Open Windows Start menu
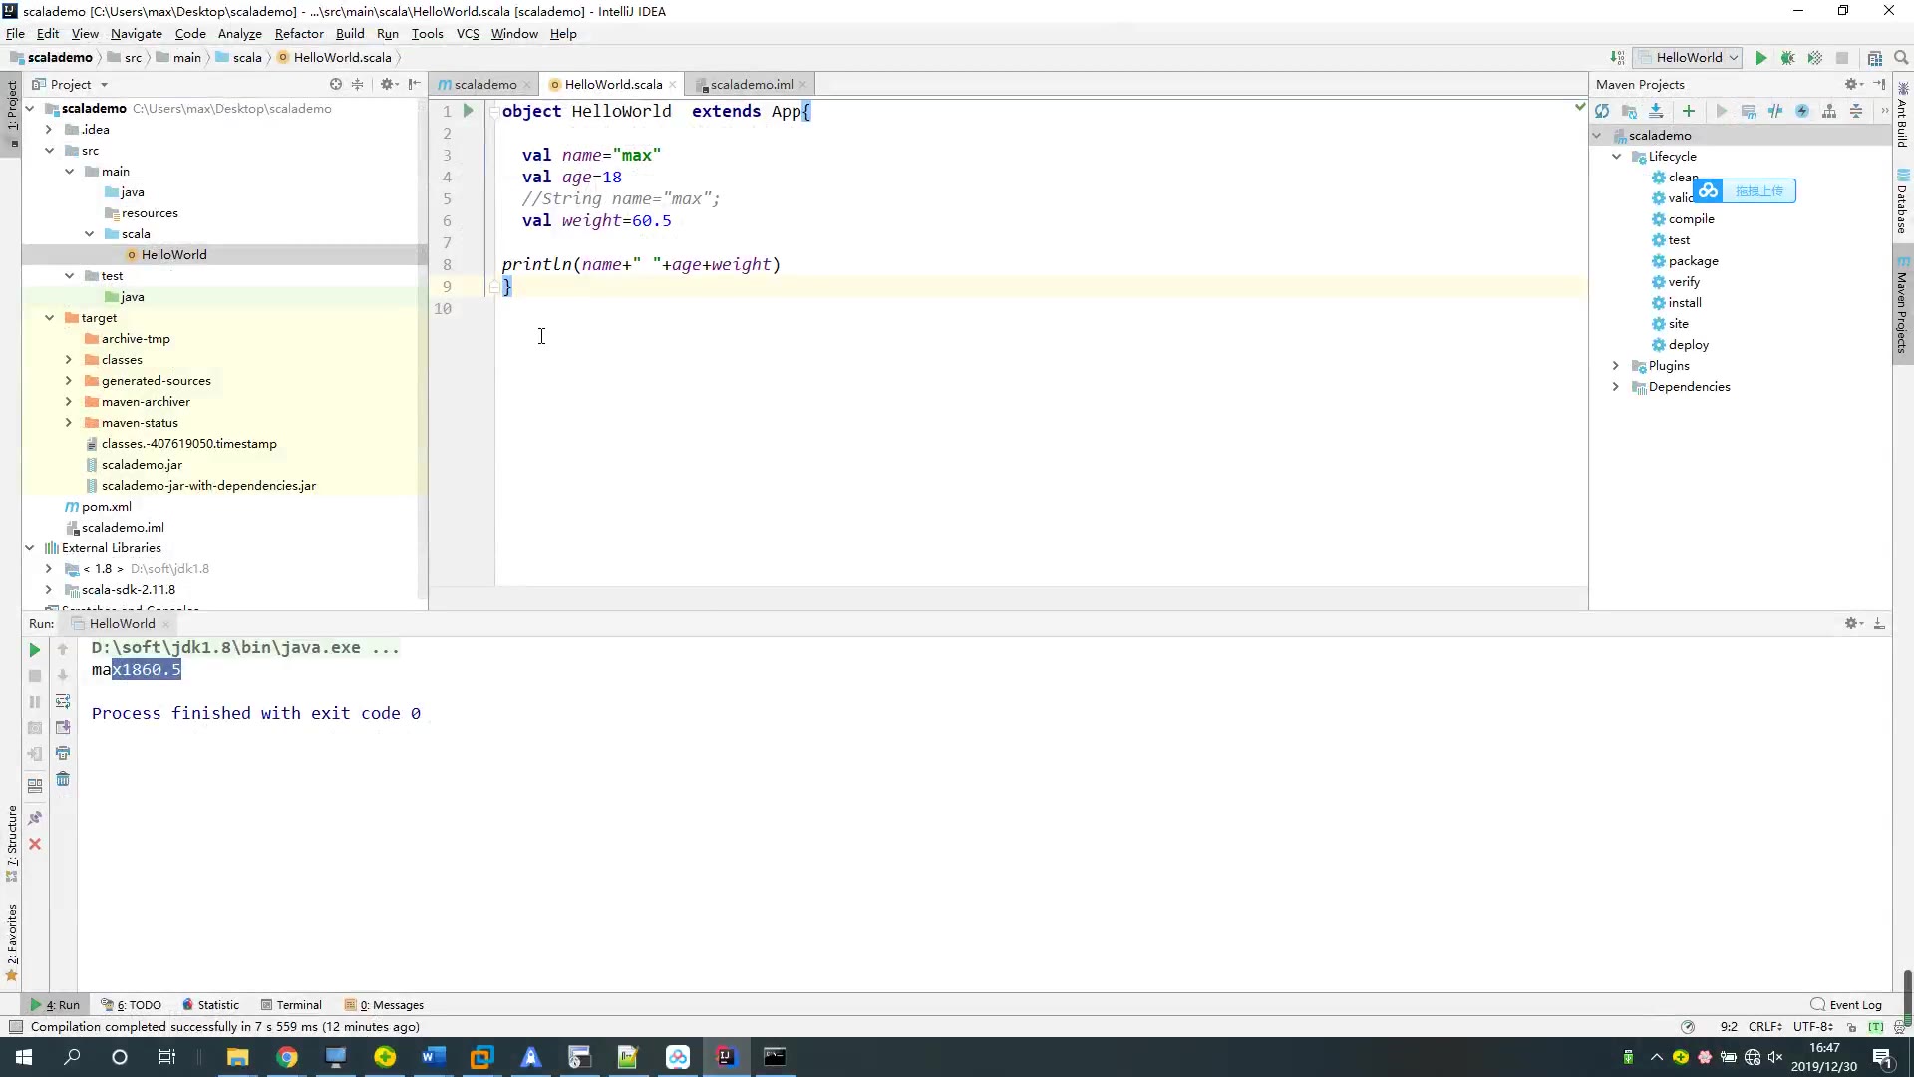The height and width of the screenshot is (1077, 1914). 24,1057
